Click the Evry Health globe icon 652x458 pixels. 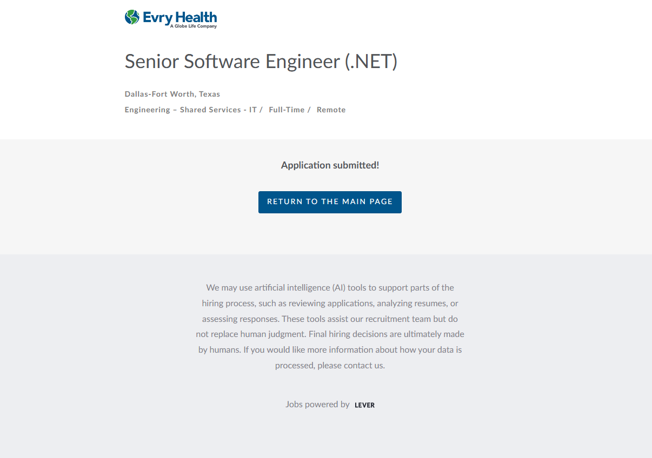132,17
